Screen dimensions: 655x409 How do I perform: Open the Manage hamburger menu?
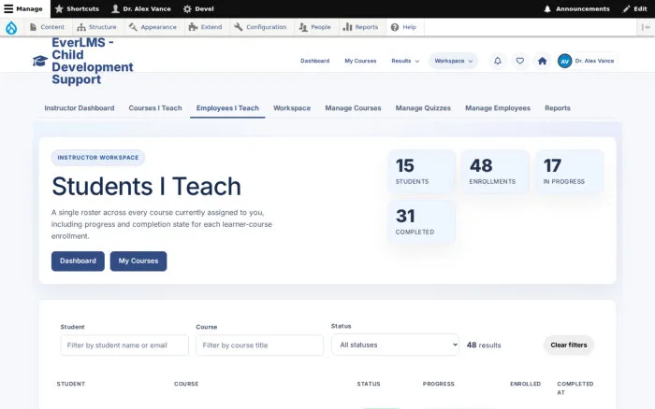click(23, 8)
